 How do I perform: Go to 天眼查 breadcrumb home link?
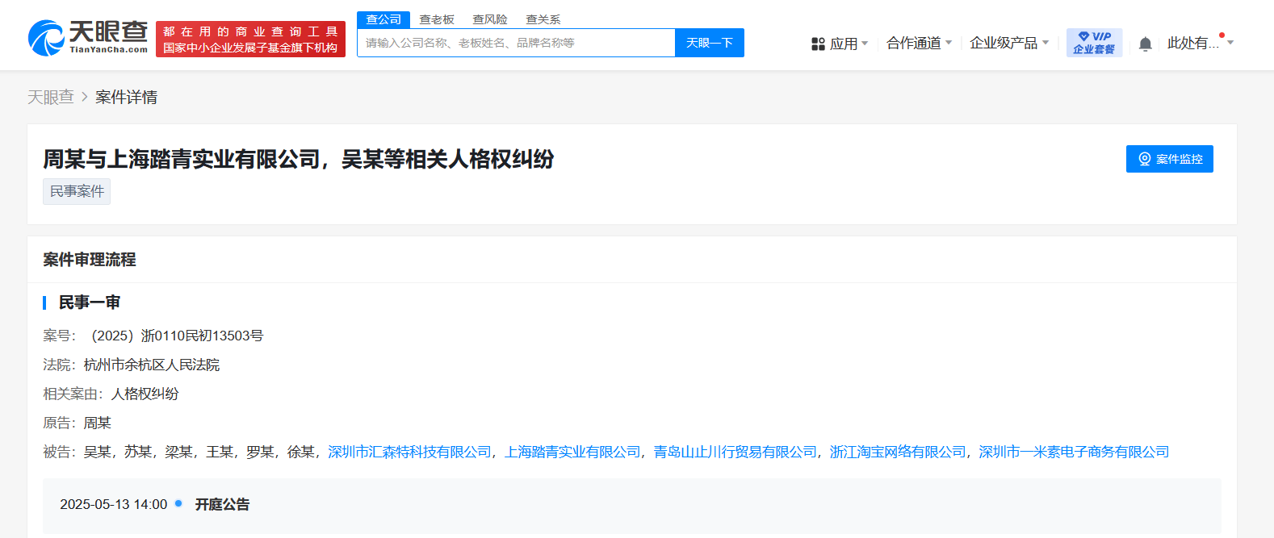[x=51, y=97]
